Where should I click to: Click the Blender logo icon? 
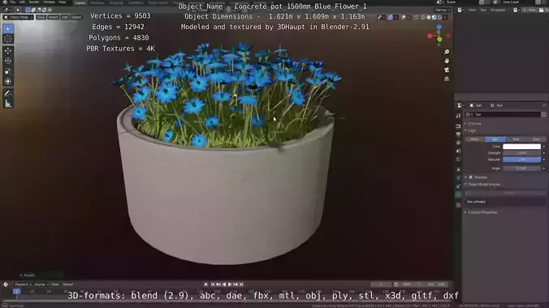(5, 2)
